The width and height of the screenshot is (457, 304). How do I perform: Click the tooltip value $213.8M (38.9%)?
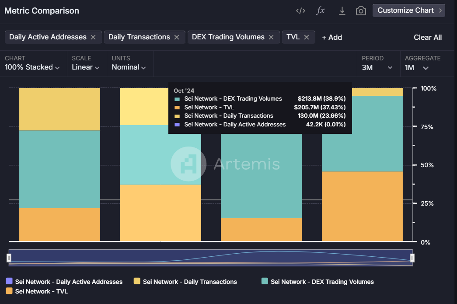click(x=321, y=98)
